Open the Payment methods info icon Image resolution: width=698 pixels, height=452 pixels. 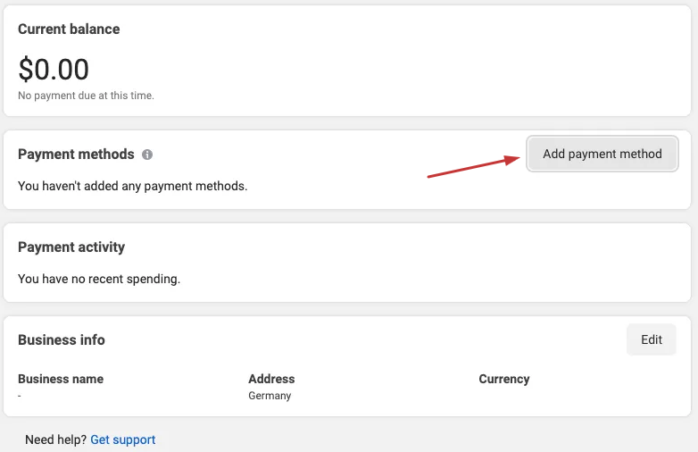pos(147,155)
